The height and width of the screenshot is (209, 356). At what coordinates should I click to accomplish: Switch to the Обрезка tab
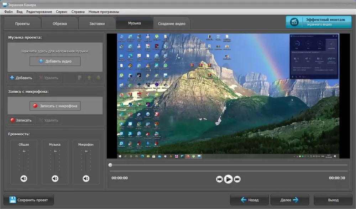[x=60, y=23]
